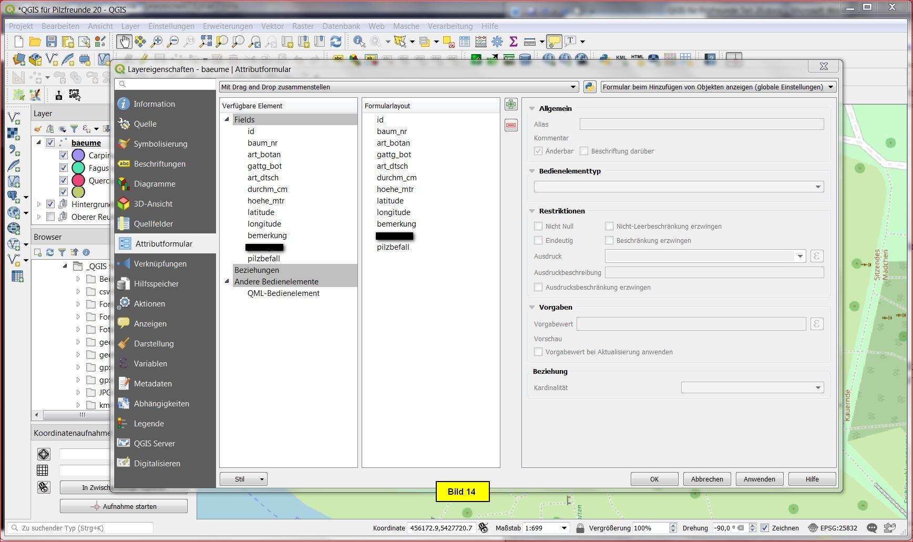Click the green plus add-tab icon
This screenshot has width=913, height=542.
pos(510,104)
